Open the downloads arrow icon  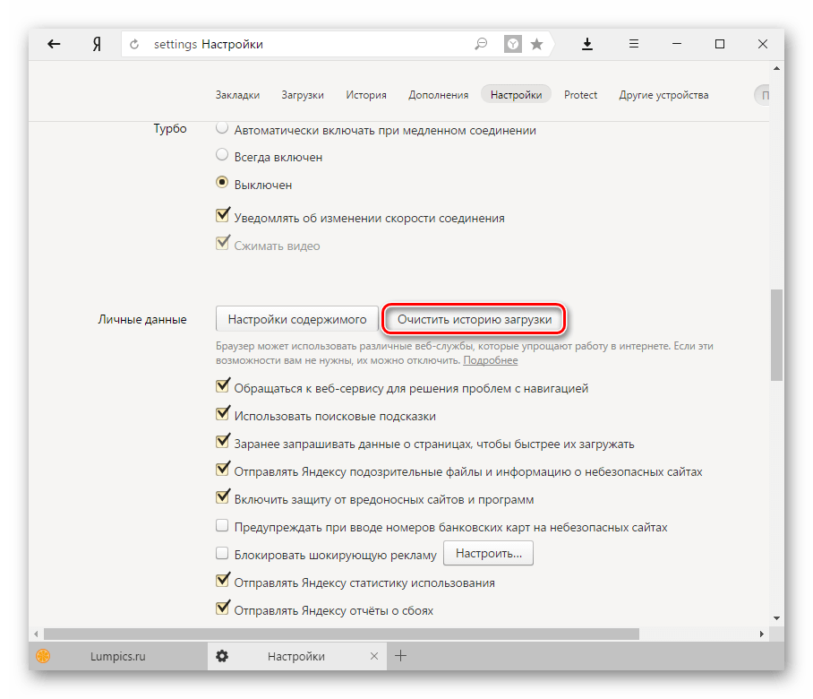point(588,44)
